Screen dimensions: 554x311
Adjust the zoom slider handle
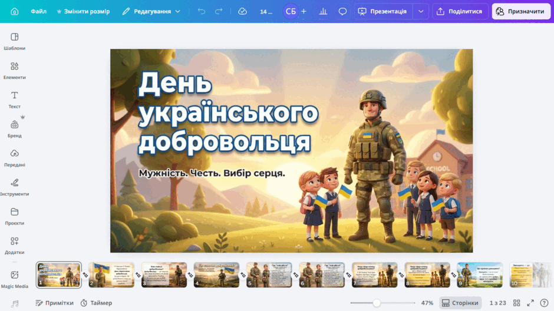tap(377, 303)
